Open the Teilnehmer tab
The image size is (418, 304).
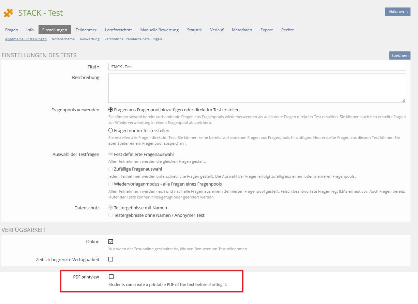[x=86, y=30]
